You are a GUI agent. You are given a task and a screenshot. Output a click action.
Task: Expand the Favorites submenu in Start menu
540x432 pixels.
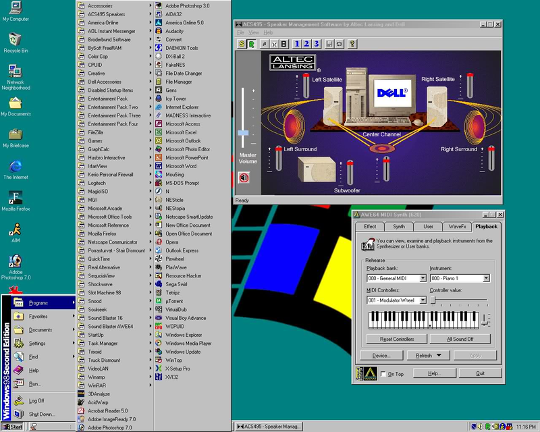coord(44,317)
